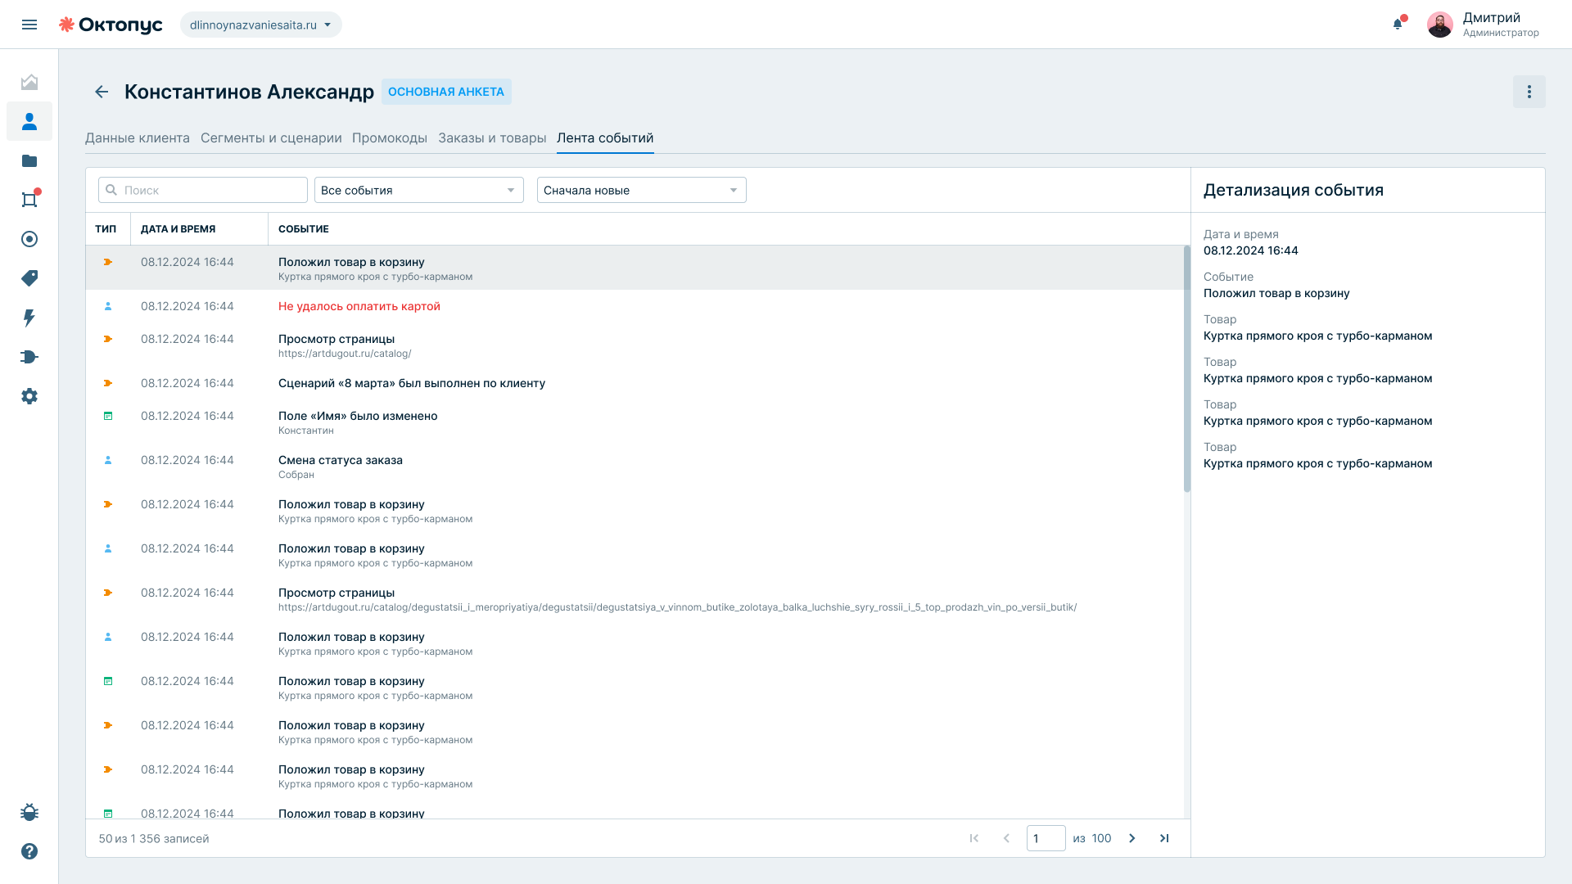Click the notifications bell icon
This screenshot has width=1572, height=884.
[1398, 24]
